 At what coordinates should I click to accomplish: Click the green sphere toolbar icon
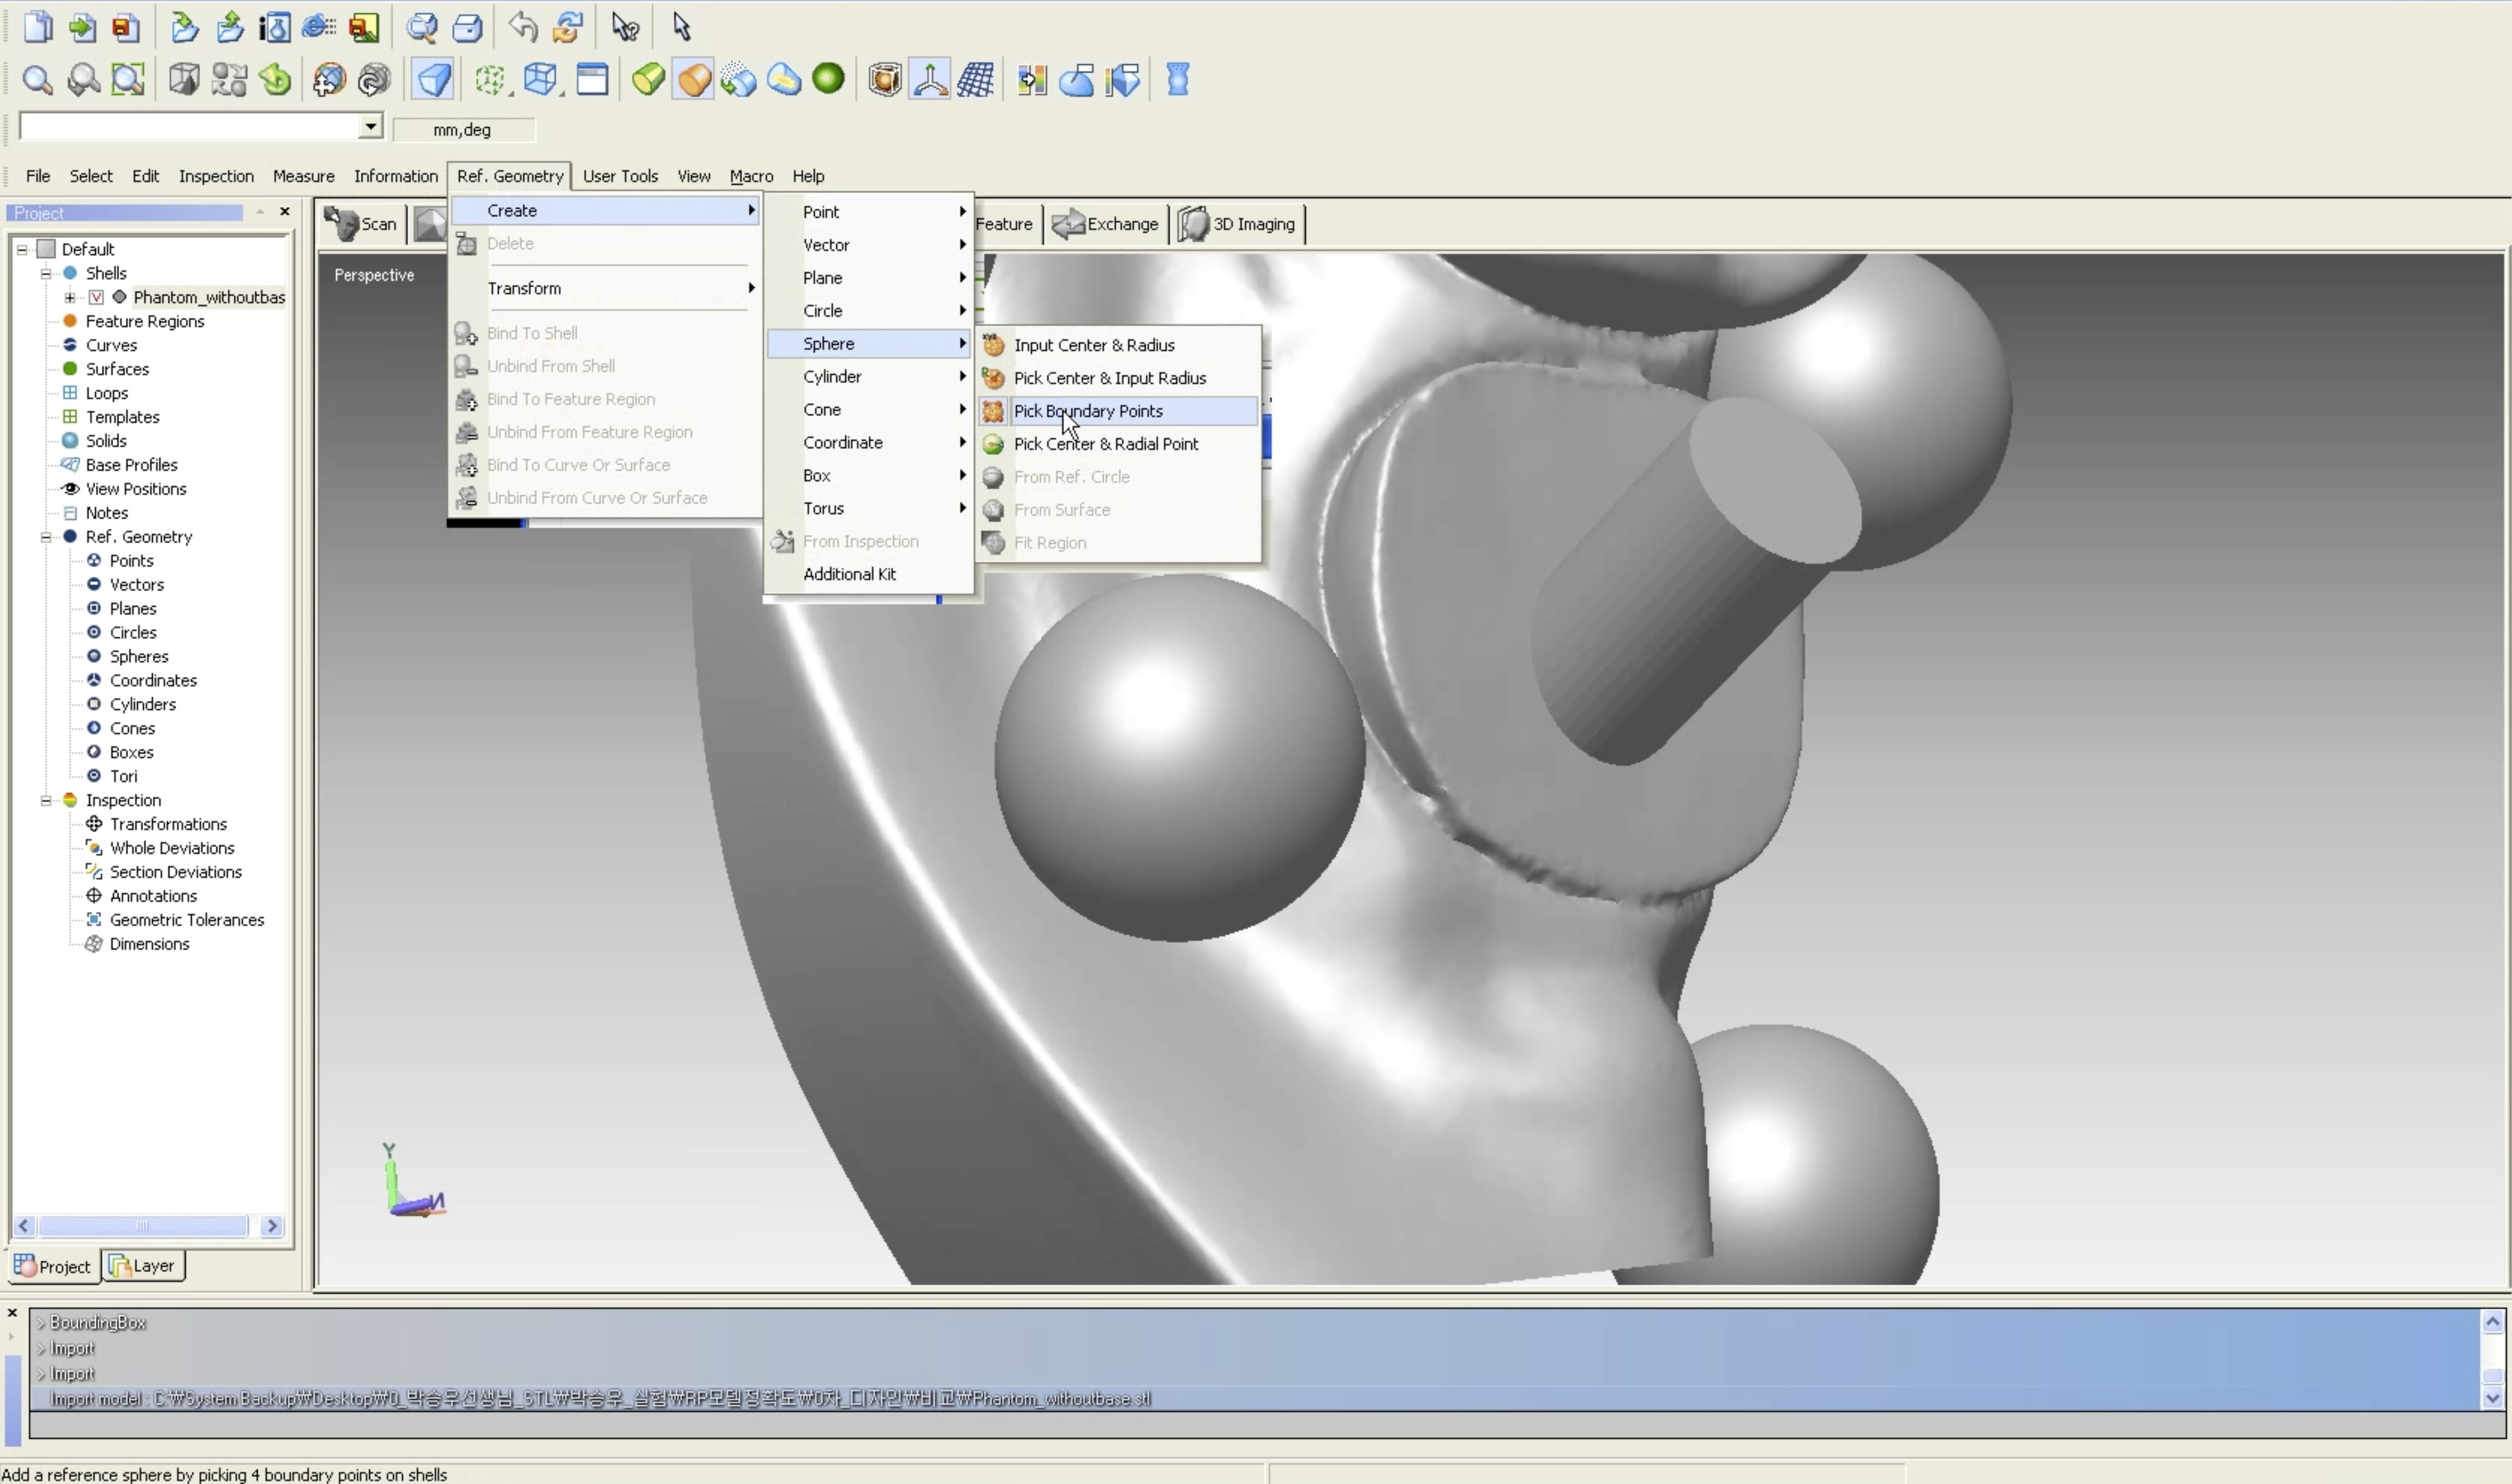[x=828, y=78]
